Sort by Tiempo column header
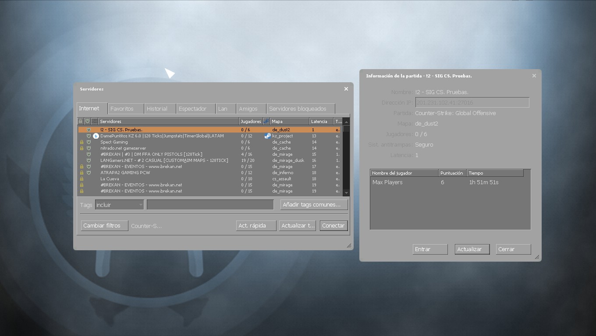 click(x=495, y=173)
